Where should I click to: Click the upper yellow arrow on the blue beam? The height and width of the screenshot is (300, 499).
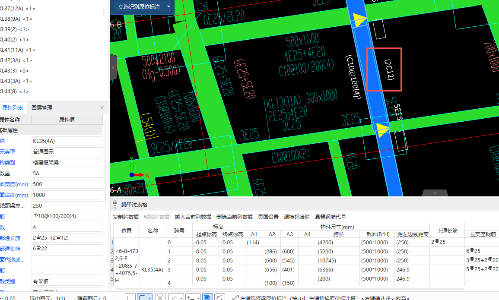point(359,20)
